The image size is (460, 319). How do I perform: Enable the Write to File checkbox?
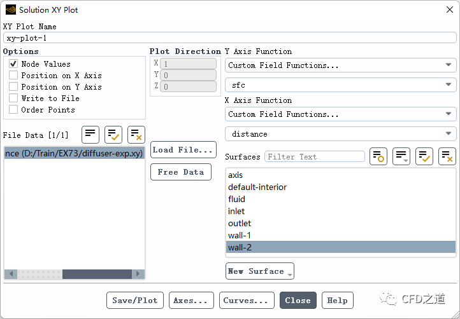[13, 98]
